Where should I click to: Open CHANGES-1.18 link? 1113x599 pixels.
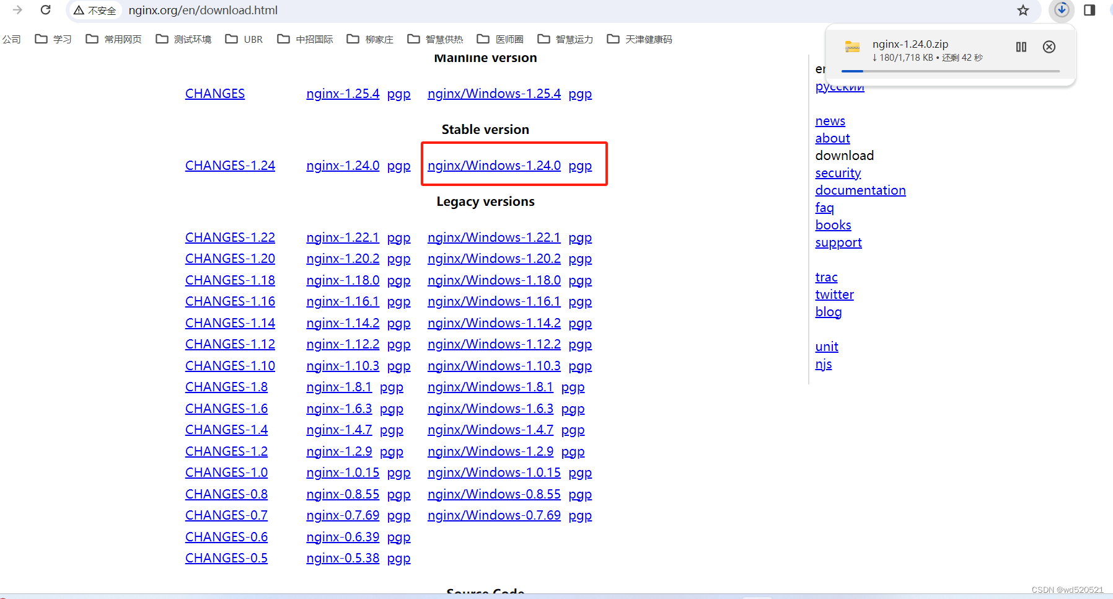[230, 280]
